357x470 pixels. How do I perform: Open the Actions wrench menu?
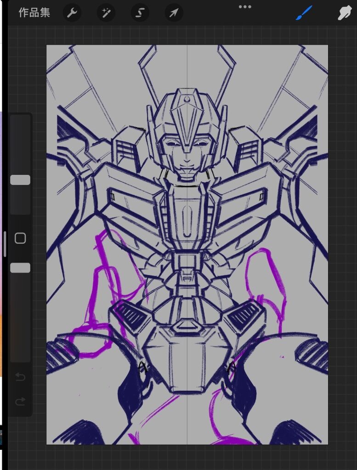coord(72,13)
